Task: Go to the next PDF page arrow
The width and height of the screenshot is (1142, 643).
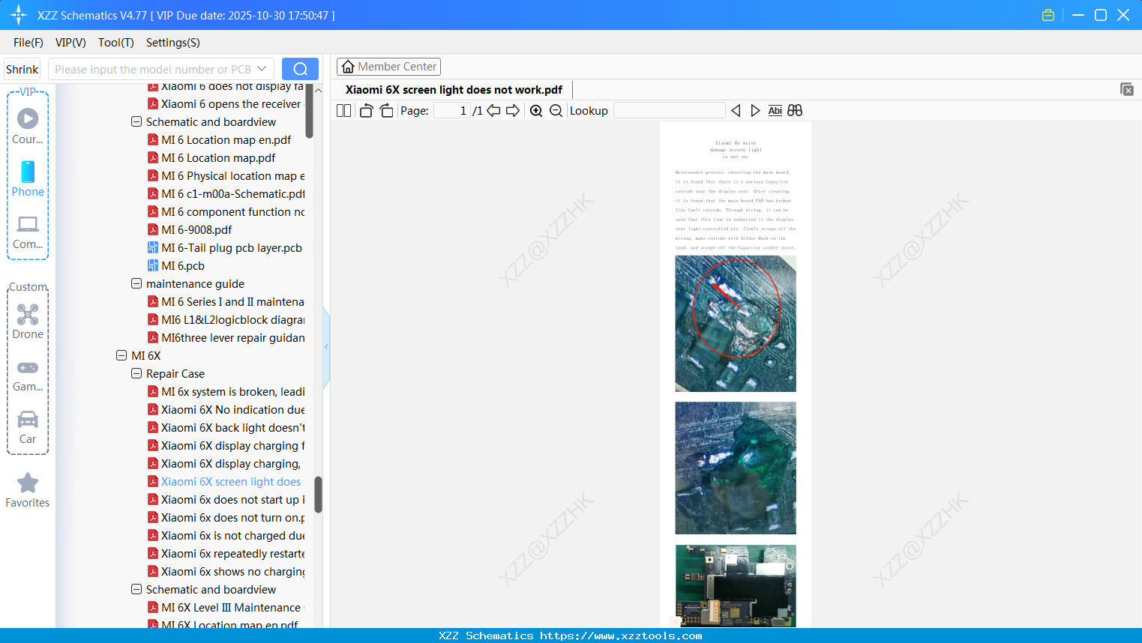Action: [513, 111]
